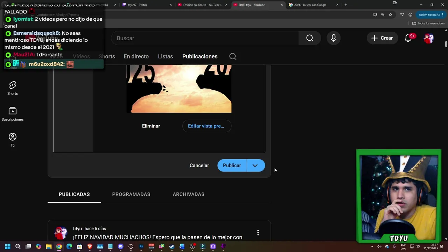Click the attached sunset image preview
Image resolution: width=448 pixels, height=252 pixels.
click(179, 89)
